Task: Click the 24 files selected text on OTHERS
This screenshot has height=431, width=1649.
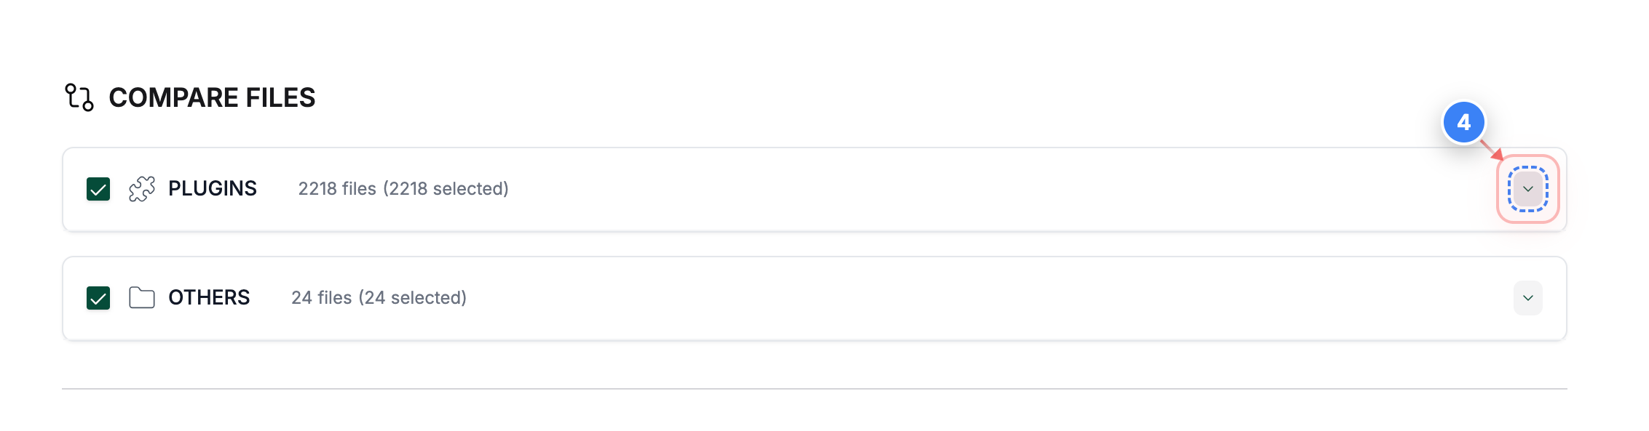Action: click(x=379, y=297)
